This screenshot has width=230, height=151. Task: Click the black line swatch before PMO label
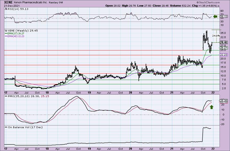pos(6,96)
